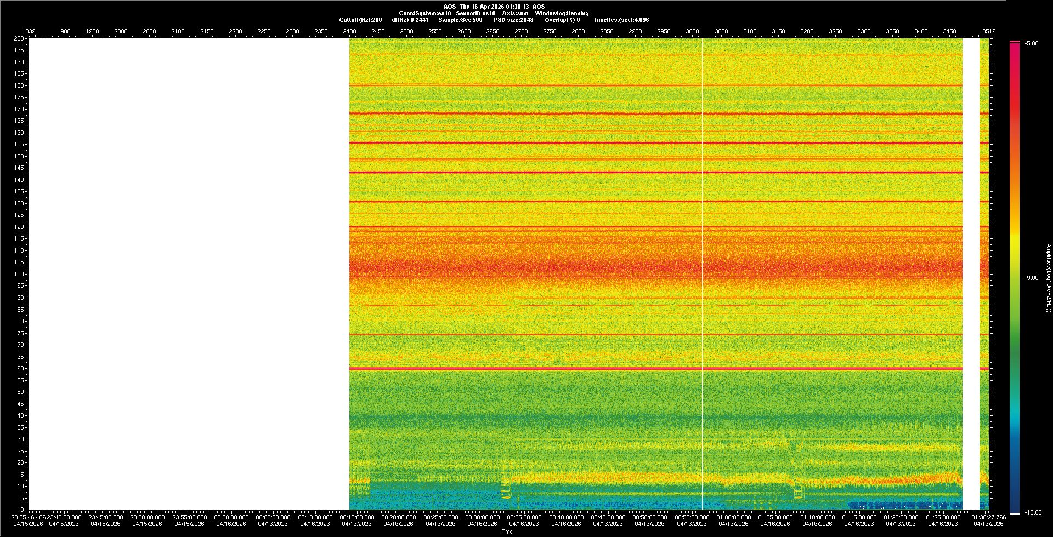1053x537 pixels.
Task: Click the 200 Hz tick on frequency axis
Action: tap(19, 38)
